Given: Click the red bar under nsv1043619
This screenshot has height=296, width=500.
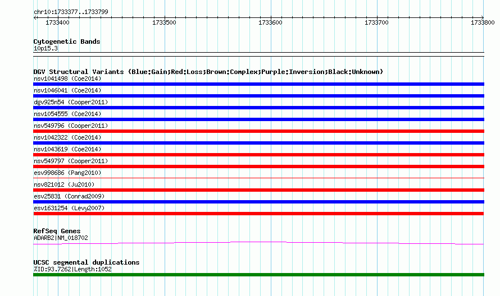Looking at the screenshot, I should [258, 155].
